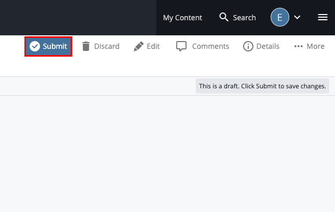Click the Search label
Image resolution: width=335 pixels, height=212 pixels.
tap(244, 18)
